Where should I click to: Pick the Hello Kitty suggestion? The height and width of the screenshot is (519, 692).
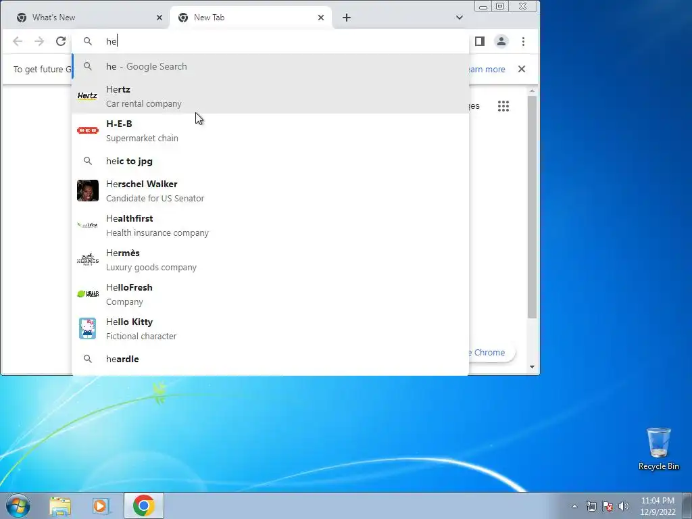coord(270,328)
